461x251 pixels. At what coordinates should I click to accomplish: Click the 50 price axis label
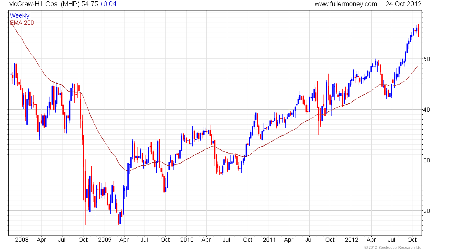click(426, 59)
